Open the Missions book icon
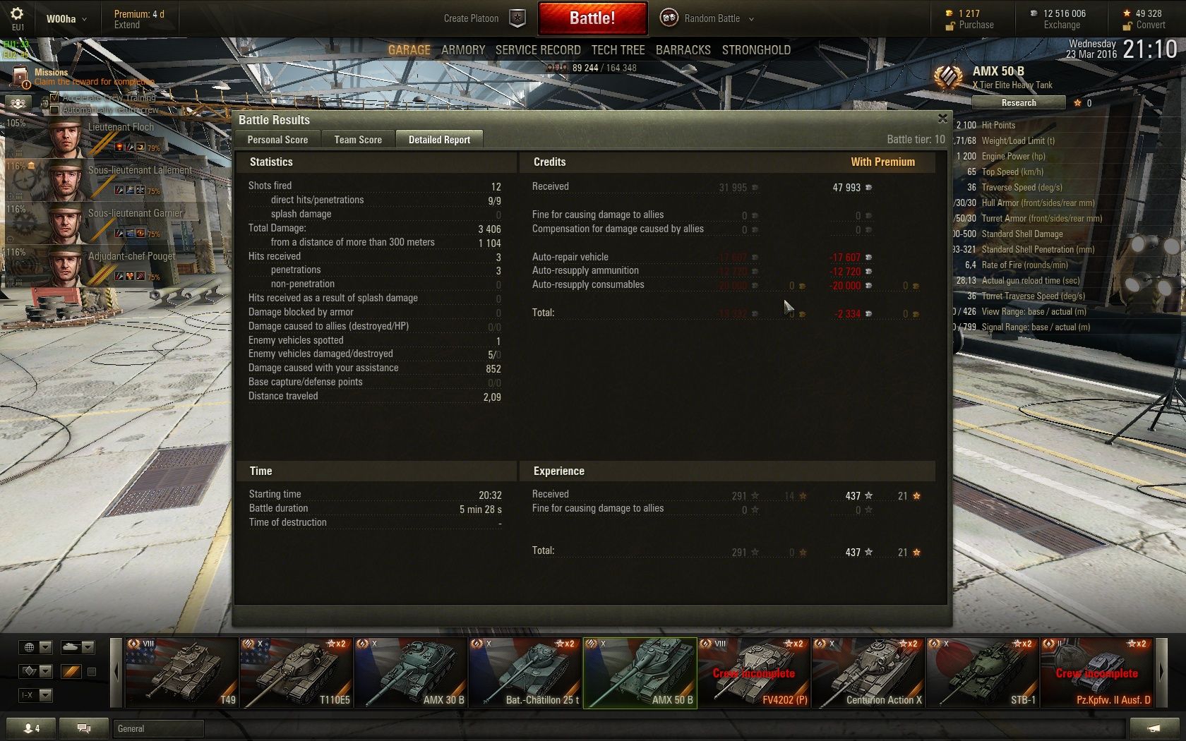This screenshot has width=1186, height=741. coord(20,76)
